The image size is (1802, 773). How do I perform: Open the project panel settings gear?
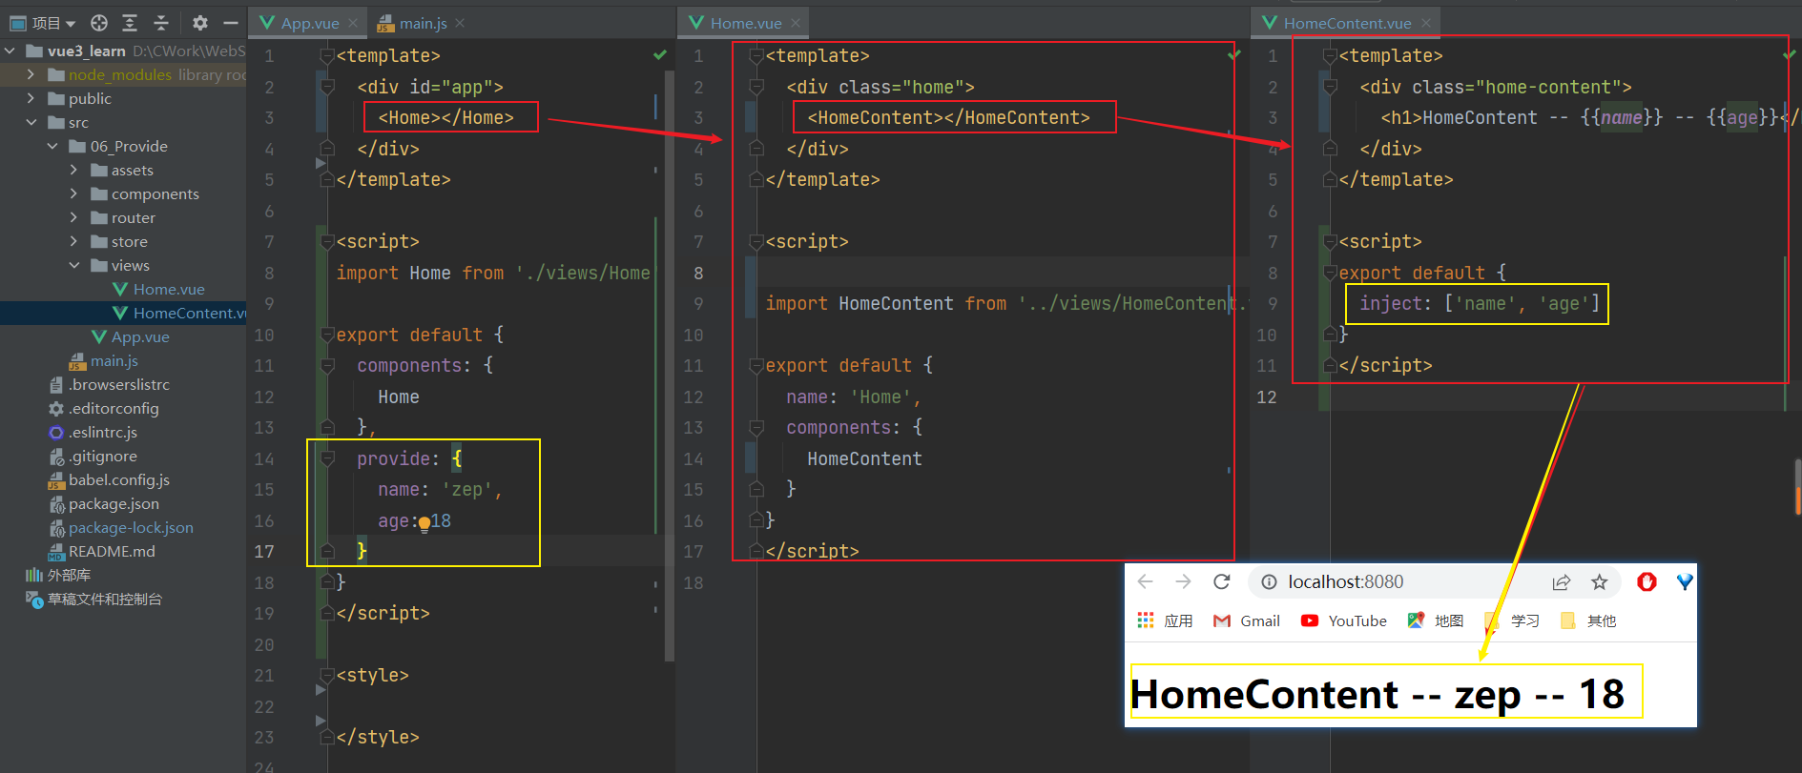click(199, 22)
